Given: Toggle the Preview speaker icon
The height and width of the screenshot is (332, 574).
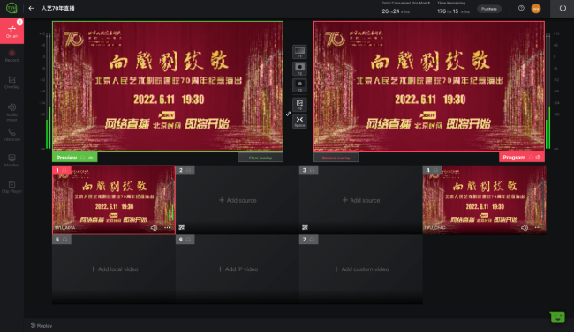Looking at the screenshot, I should click(x=91, y=158).
